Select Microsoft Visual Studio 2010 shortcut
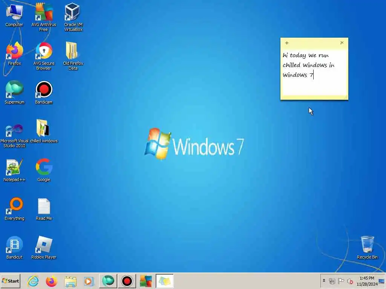The height and width of the screenshot is (289, 386). [14, 135]
